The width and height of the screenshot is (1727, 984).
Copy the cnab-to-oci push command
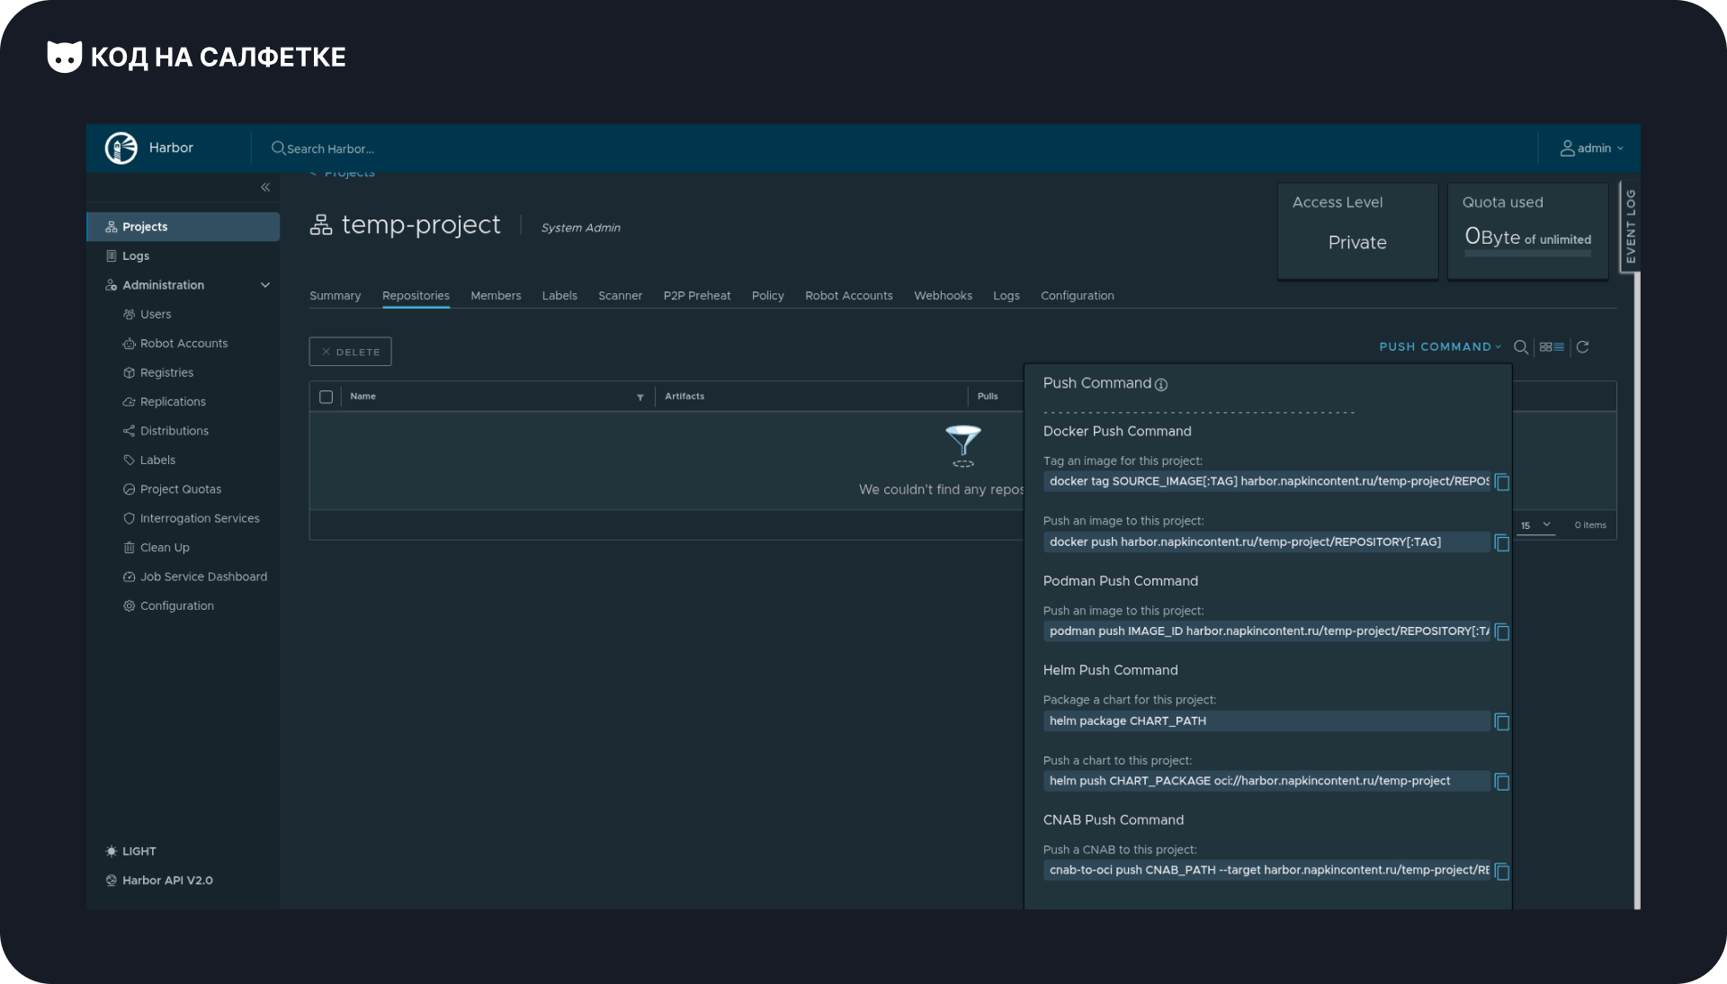coord(1501,871)
